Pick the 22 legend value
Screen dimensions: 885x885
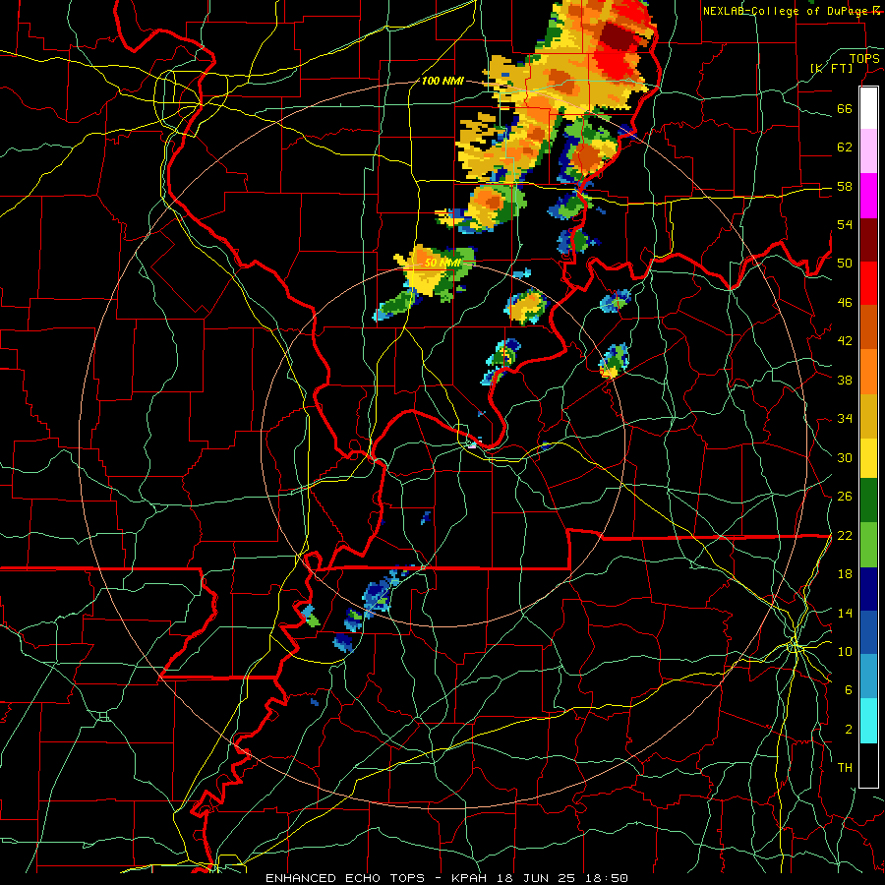(x=845, y=535)
